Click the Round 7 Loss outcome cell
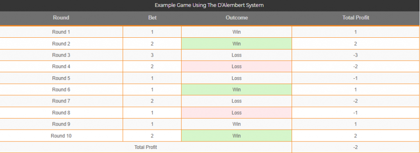 (237, 101)
